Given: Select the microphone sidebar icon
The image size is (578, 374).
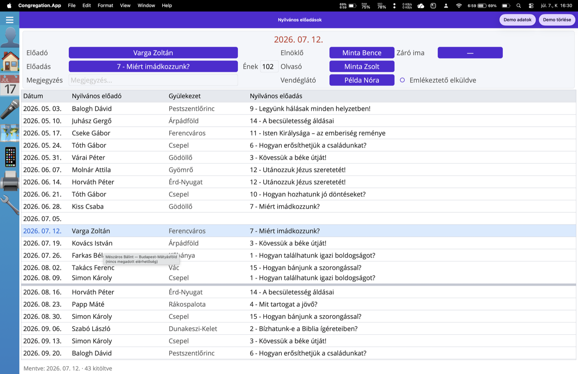Looking at the screenshot, I should [10, 109].
